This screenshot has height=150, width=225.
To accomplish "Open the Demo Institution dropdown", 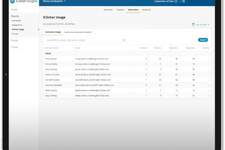I will (54, 1).
